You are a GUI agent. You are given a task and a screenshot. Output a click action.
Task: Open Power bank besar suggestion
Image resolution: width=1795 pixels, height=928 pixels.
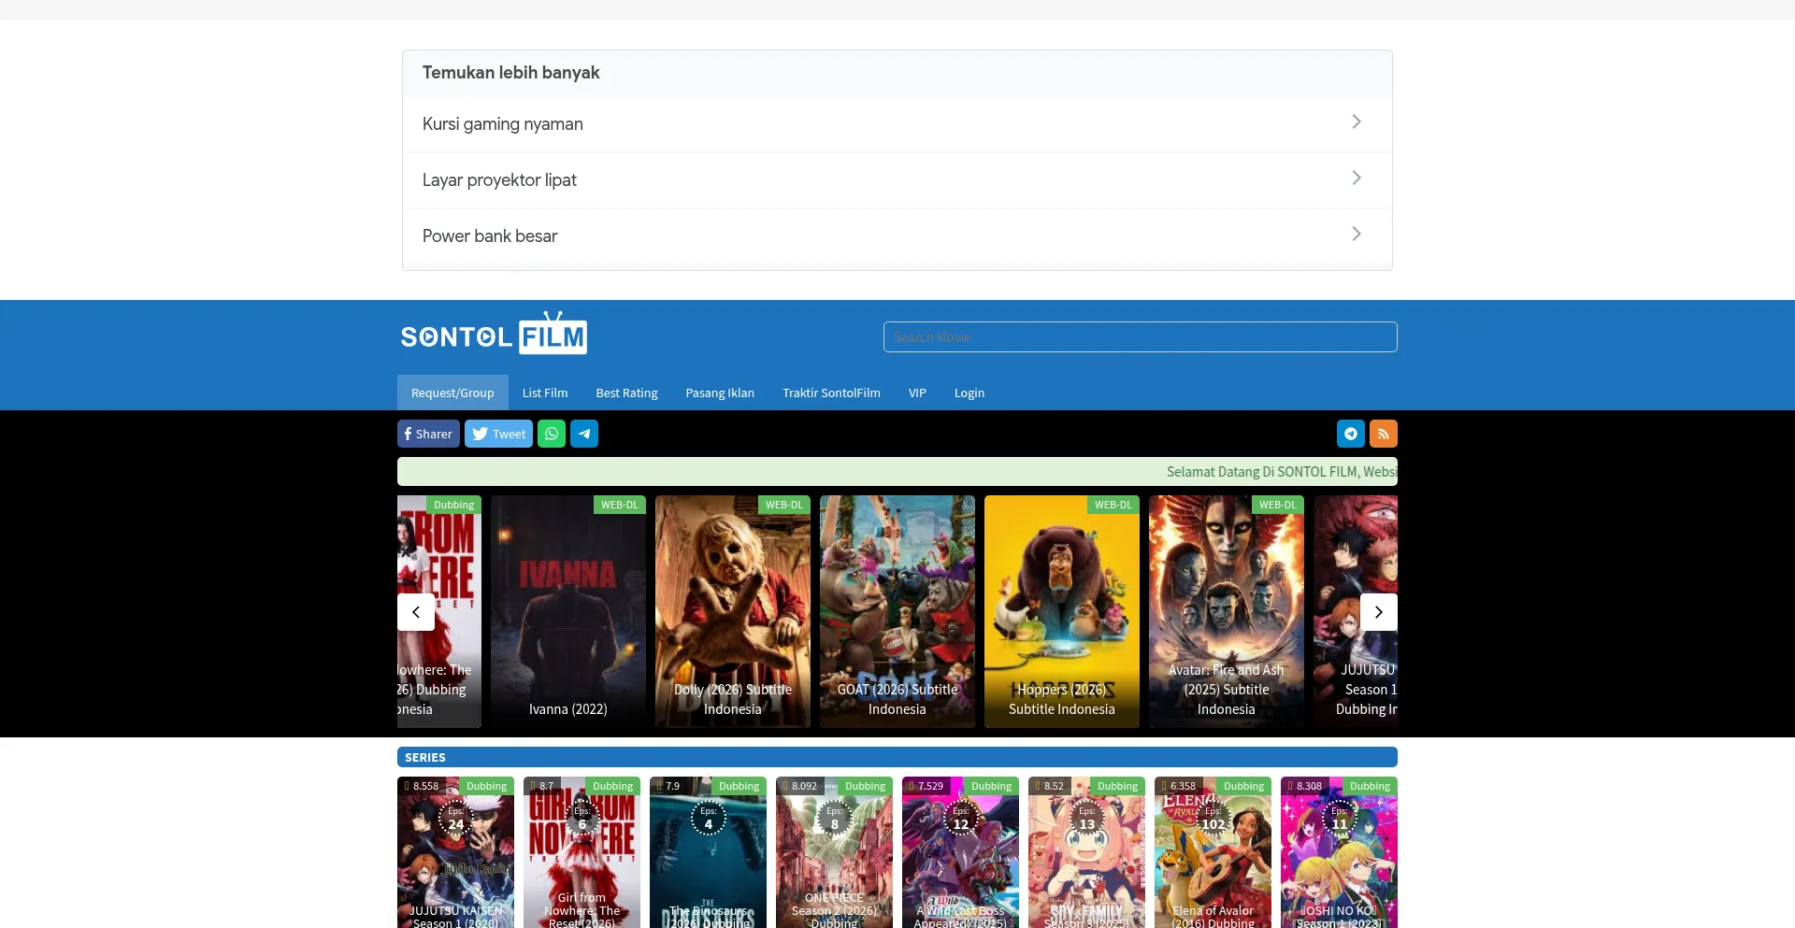(897, 236)
